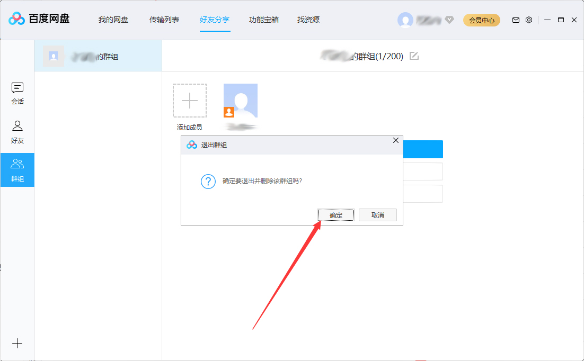Expand the user account dropdown arrow

pyautogui.click(x=449, y=20)
